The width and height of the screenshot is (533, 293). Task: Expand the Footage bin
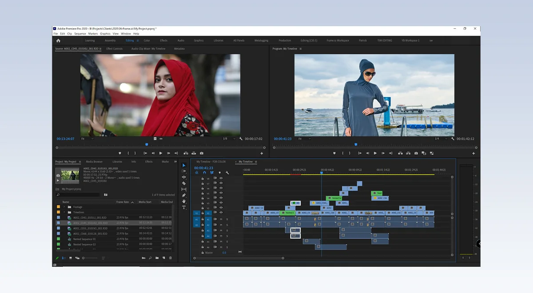[x=64, y=206]
